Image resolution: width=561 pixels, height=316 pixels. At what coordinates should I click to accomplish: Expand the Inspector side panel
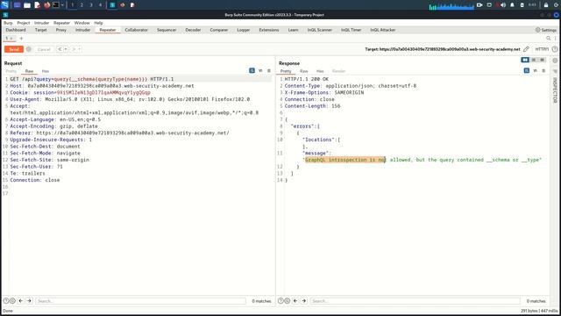555,90
